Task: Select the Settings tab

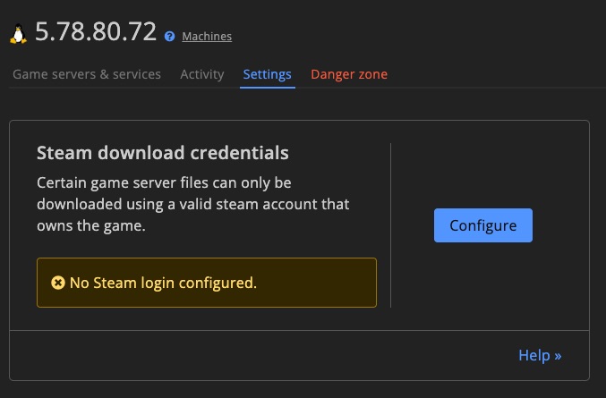Action: 267,74
